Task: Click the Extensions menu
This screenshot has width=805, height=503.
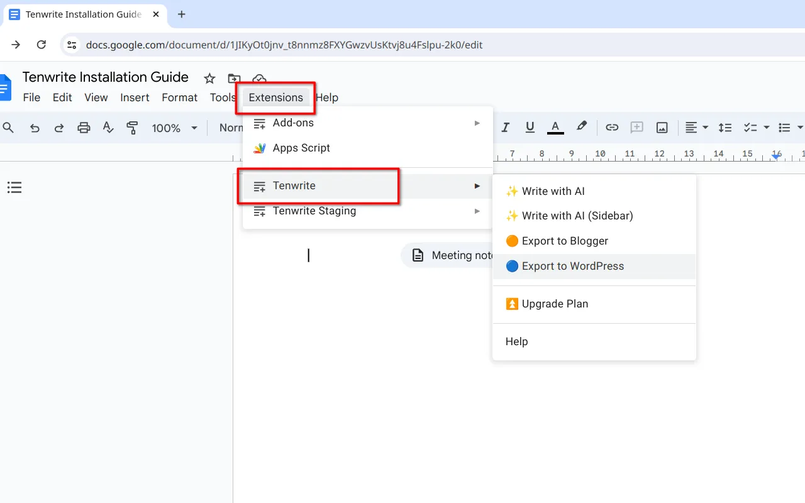Action: [x=275, y=97]
